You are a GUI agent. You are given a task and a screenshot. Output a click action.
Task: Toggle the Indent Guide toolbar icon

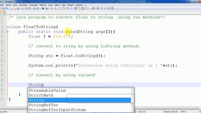(75, 8)
